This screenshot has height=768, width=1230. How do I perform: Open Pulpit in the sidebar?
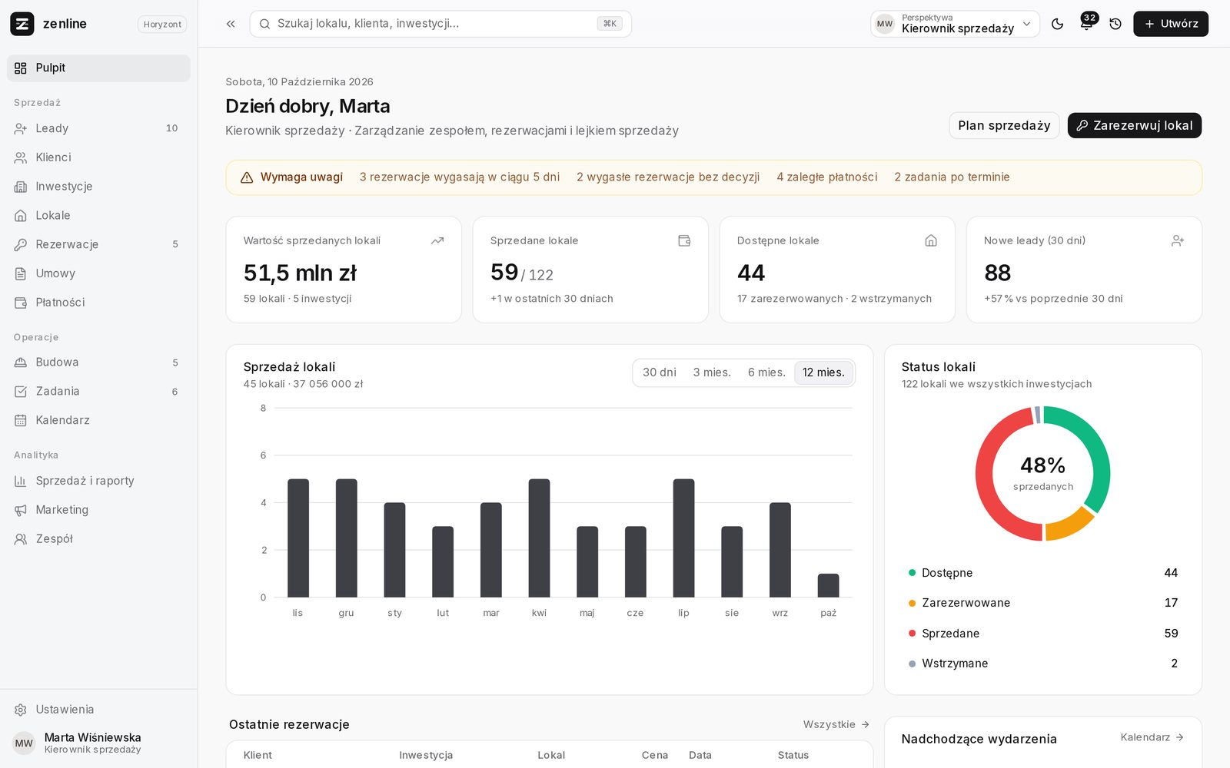[98, 68]
